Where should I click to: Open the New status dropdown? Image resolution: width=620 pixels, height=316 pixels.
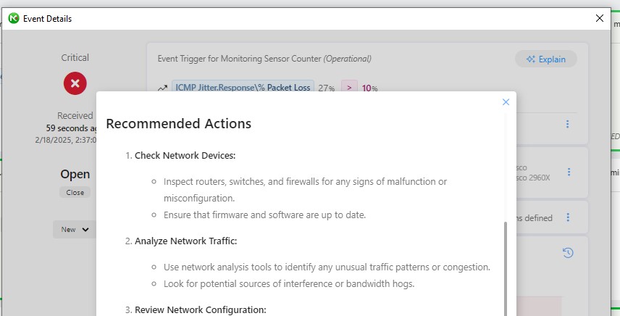tap(75, 229)
